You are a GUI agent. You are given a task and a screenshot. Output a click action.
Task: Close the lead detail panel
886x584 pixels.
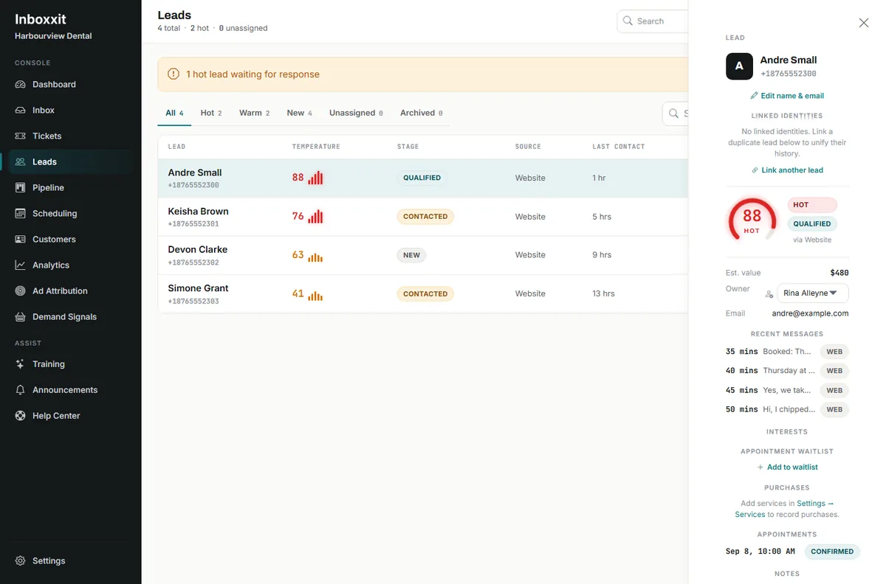pos(864,23)
